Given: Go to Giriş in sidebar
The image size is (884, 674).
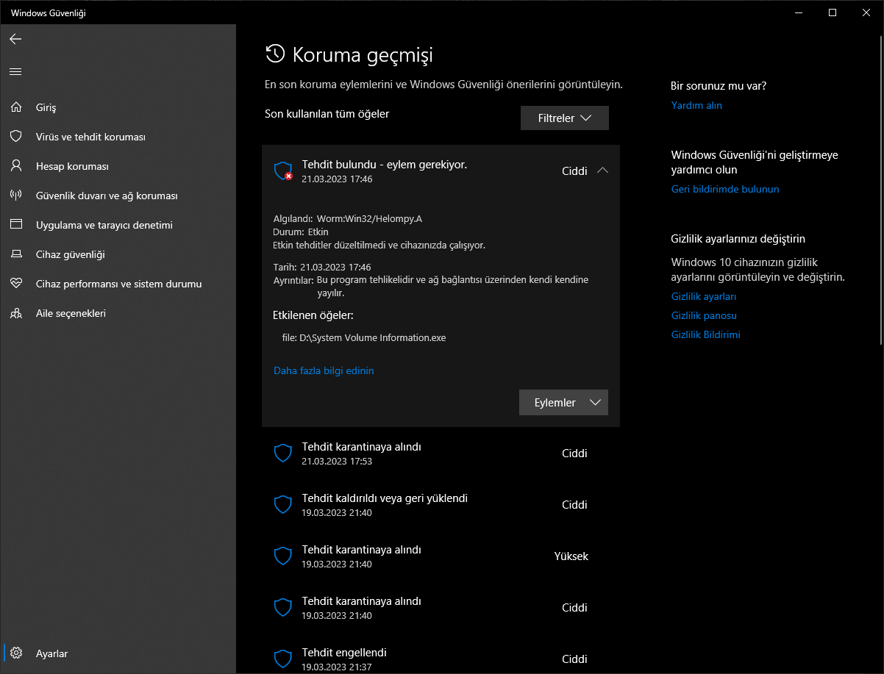Looking at the screenshot, I should click(x=118, y=107).
